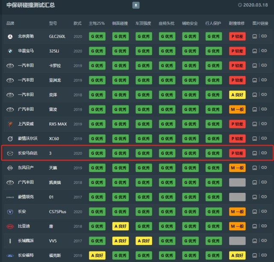Select the 豪情领克 brand cell
Viewport: 274px width, 262px height.
point(26,197)
